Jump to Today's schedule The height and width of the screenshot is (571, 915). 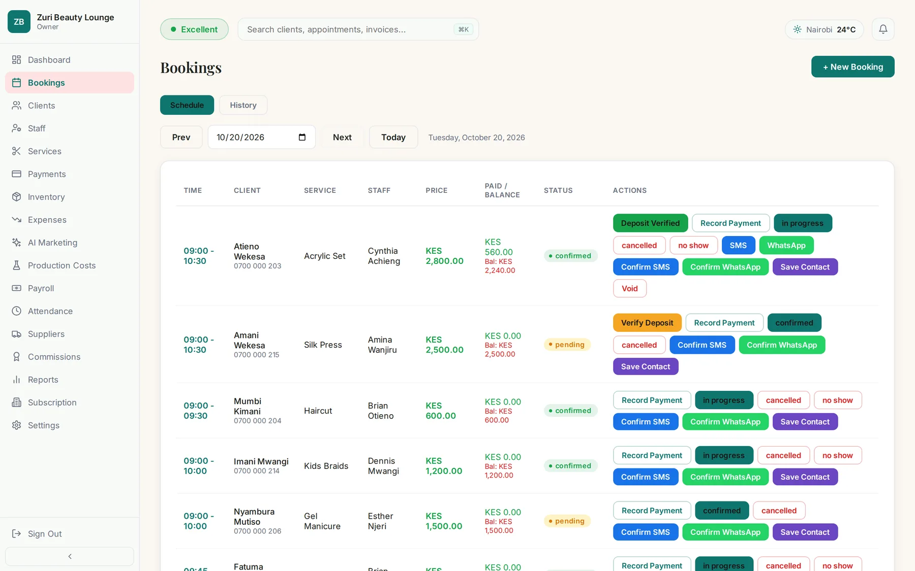393,137
